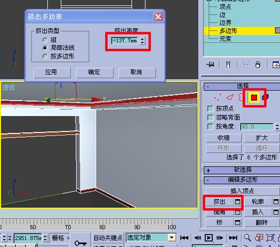Go to start frame playback button
Screen dimensions: 280x247
pos(184,238)
